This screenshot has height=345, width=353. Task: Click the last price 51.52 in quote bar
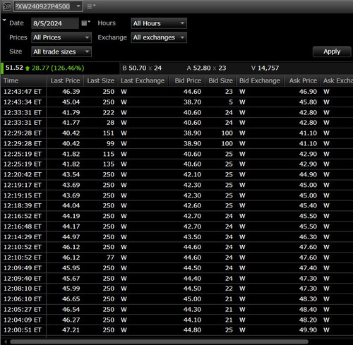coord(14,68)
